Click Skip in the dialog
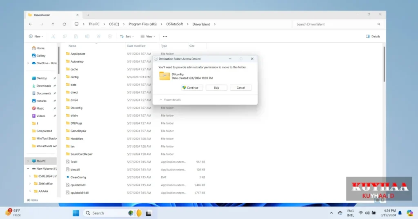 216,88
